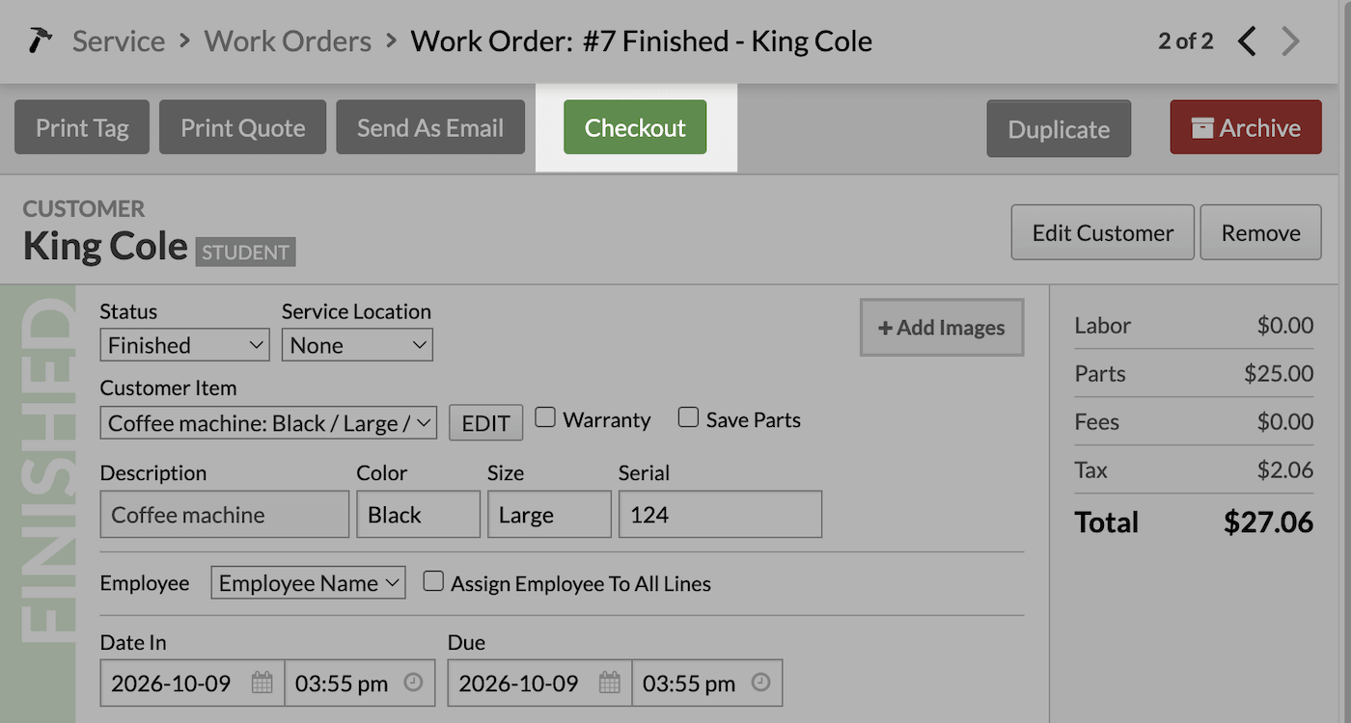Remove the customer from work order

coord(1261,232)
